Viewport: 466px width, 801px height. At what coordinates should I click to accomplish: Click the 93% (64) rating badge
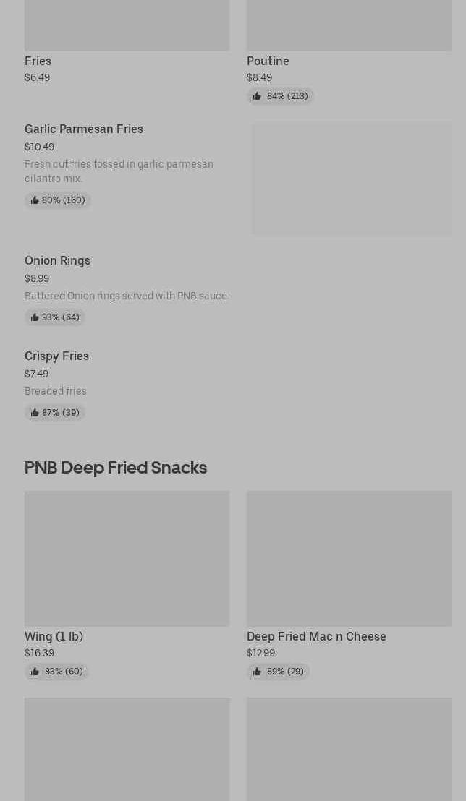pos(55,317)
